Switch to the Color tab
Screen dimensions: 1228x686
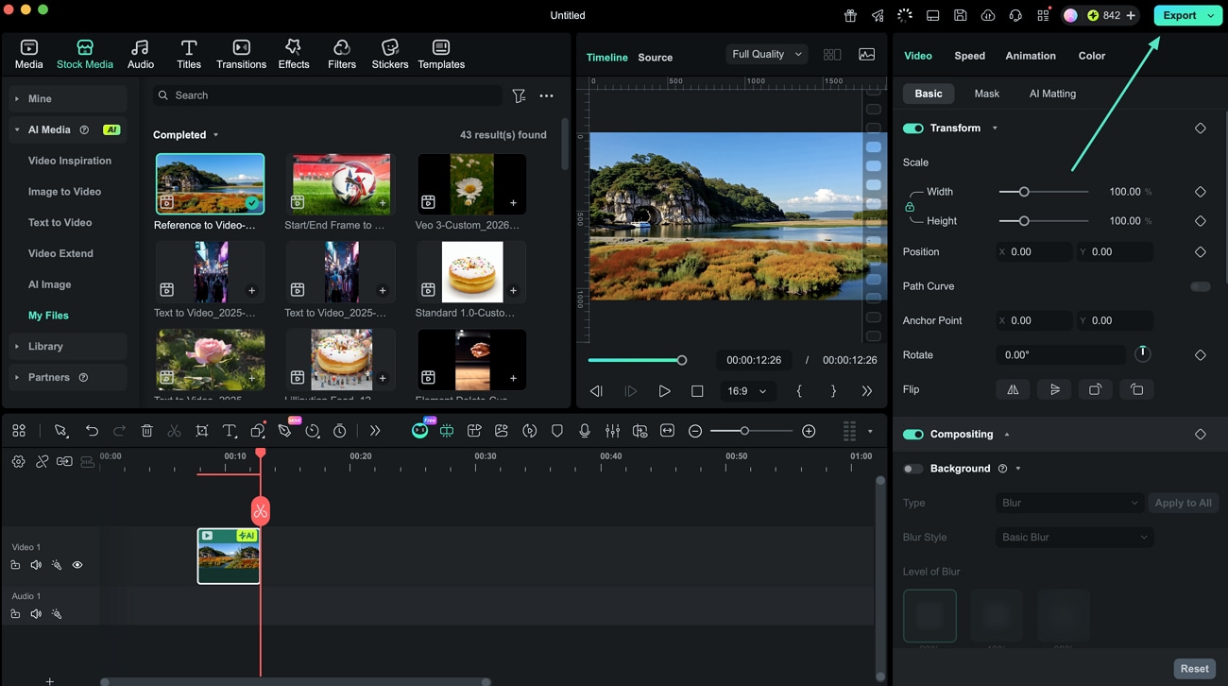1091,56
